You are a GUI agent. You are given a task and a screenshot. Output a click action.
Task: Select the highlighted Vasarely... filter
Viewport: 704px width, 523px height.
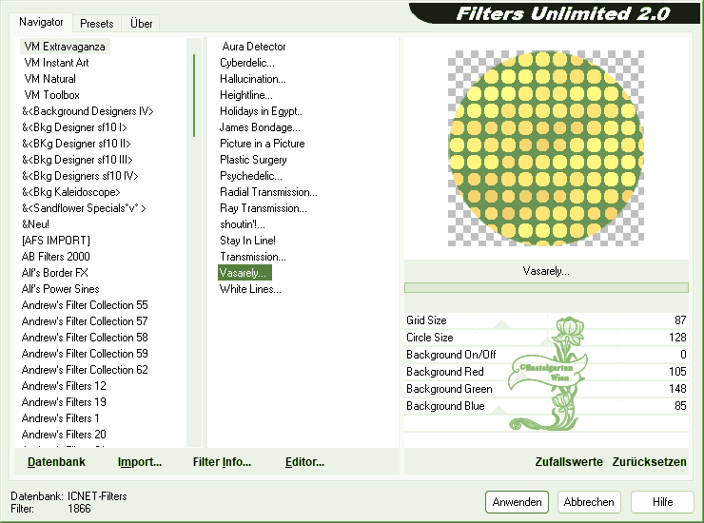tap(244, 273)
